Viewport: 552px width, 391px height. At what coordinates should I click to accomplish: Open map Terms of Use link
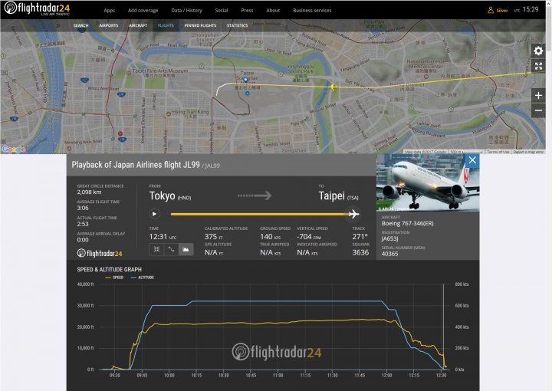pyautogui.click(x=498, y=152)
